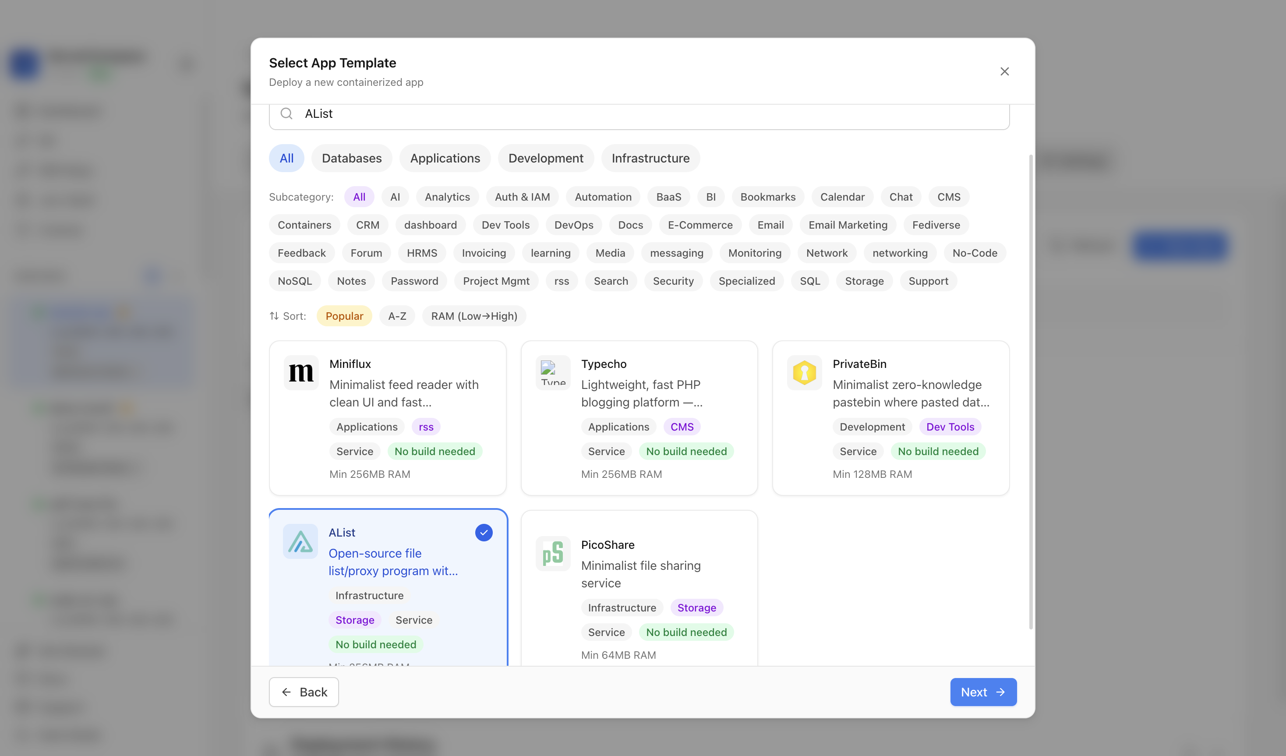Filter by Project Mgmt subcategory
Screen dimensions: 1286x756
(496, 281)
